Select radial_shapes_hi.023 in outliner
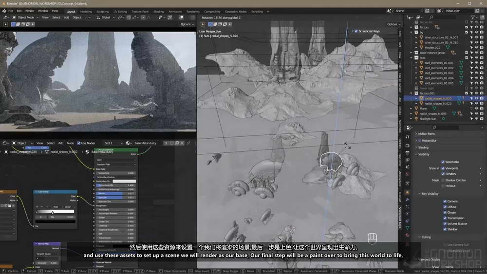This screenshot has height=274, width=487. (438, 104)
